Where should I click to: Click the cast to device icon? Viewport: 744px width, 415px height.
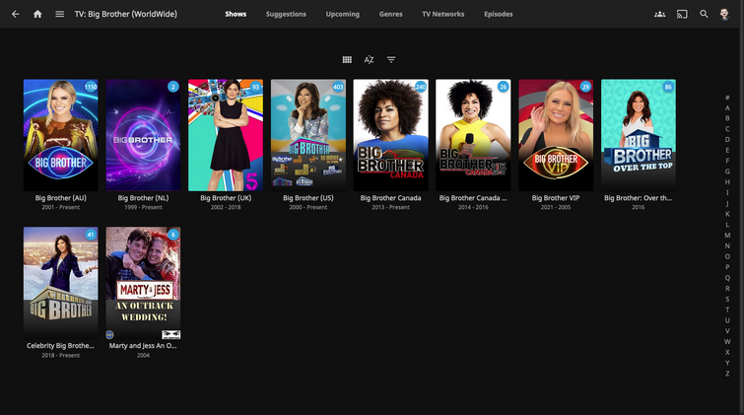pyautogui.click(x=682, y=14)
